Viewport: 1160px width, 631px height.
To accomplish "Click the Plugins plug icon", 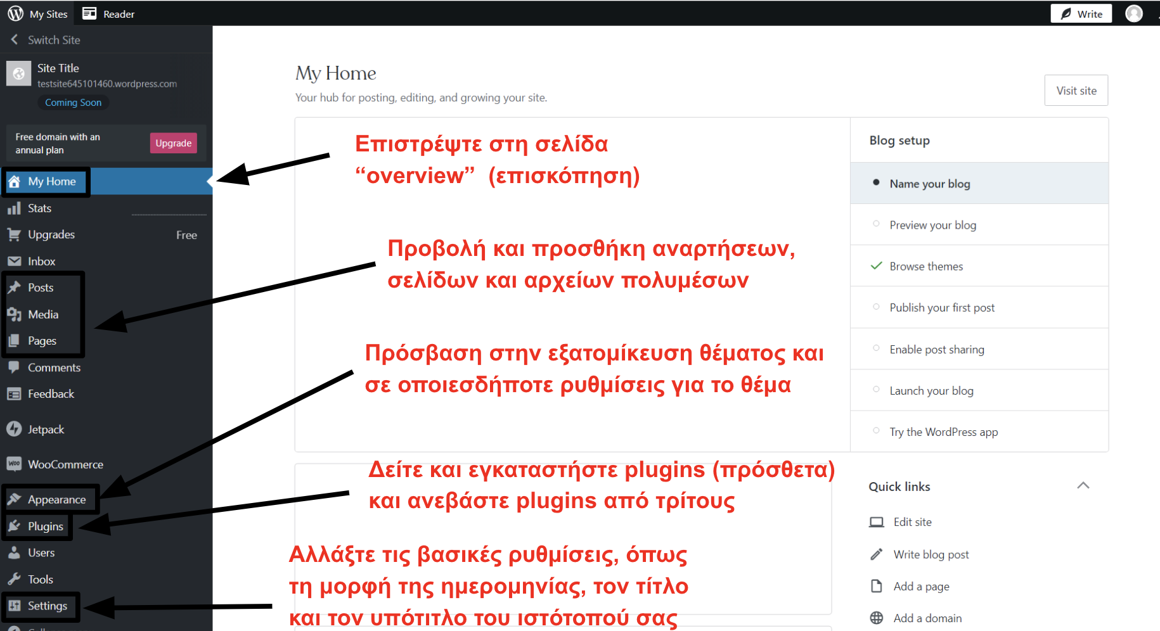I will pyautogui.click(x=14, y=526).
